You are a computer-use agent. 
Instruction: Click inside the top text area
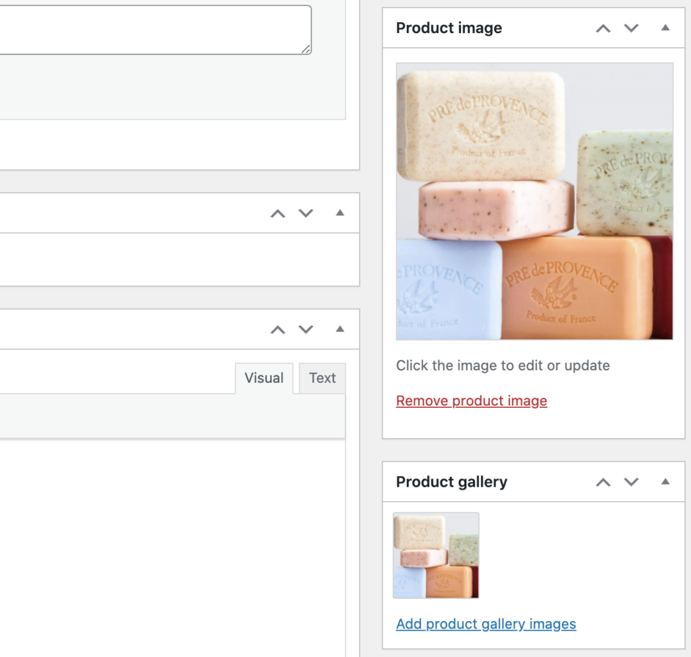pyautogui.click(x=155, y=30)
